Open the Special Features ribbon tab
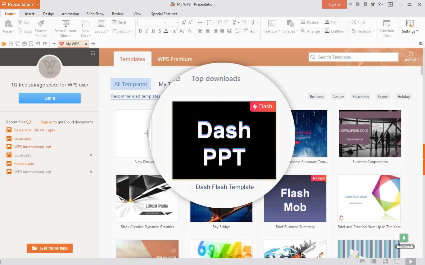Image resolution: width=425 pixels, height=265 pixels. click(x=164, y=14)
